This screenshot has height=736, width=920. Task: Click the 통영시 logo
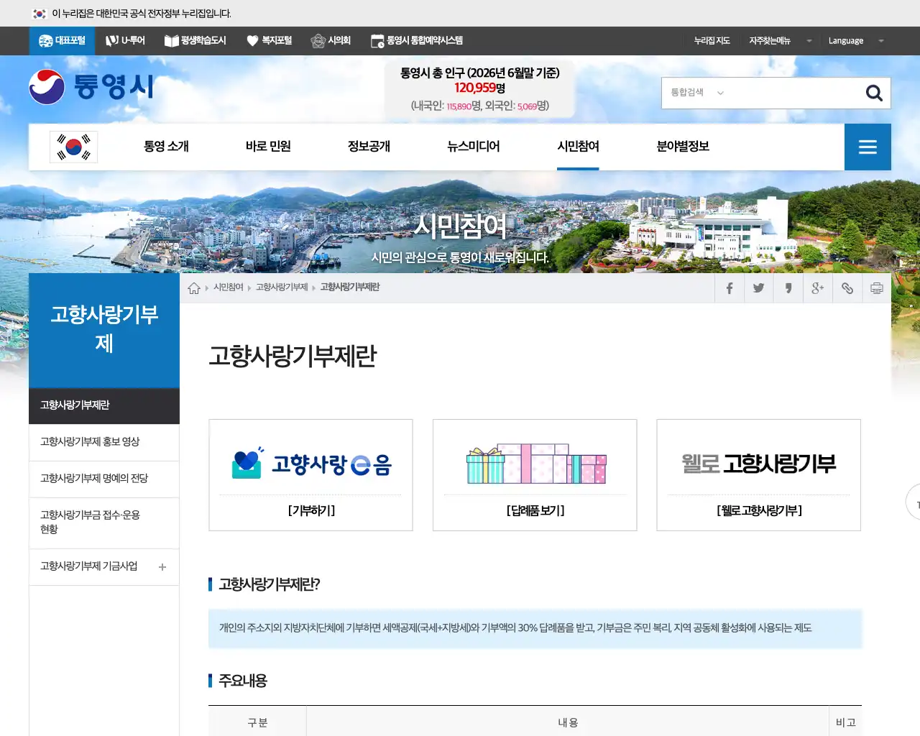[91, 87]
